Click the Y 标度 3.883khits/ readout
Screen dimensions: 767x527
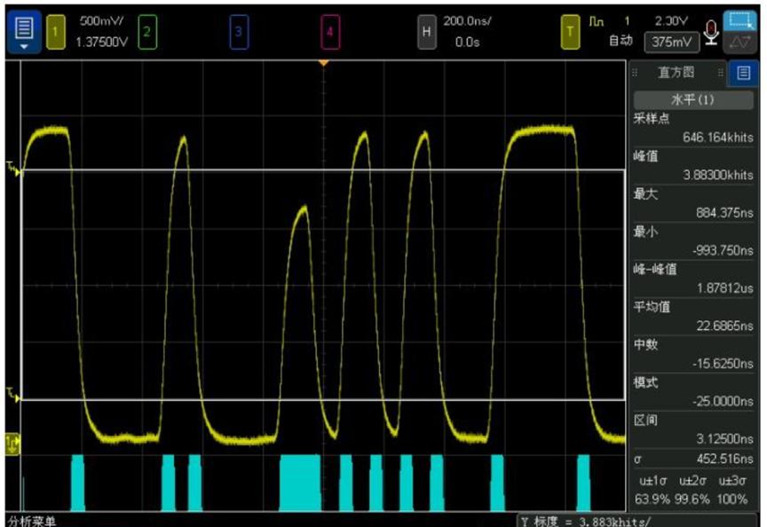[586, 521]
